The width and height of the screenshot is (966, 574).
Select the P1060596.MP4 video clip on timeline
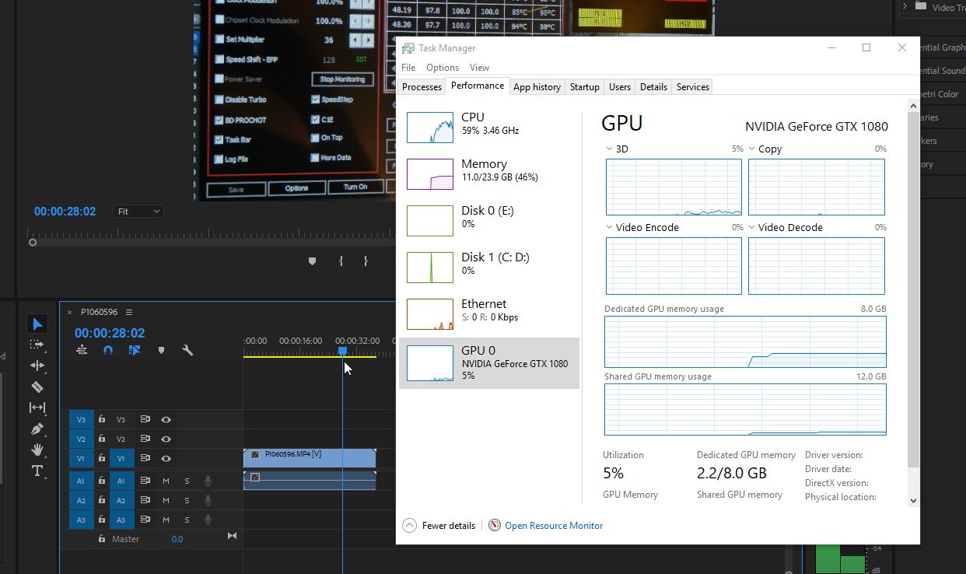(x=310, y=458)
